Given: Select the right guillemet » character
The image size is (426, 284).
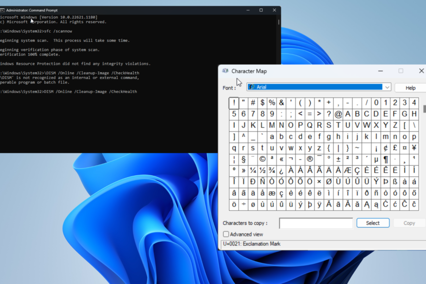Looking at the screenshot, I should [243, 170].
